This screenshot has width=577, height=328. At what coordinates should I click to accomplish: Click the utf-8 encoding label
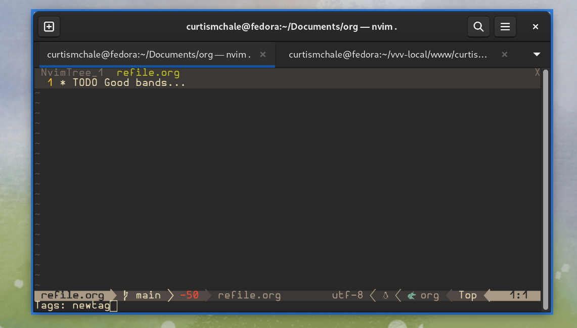(347, 296)
